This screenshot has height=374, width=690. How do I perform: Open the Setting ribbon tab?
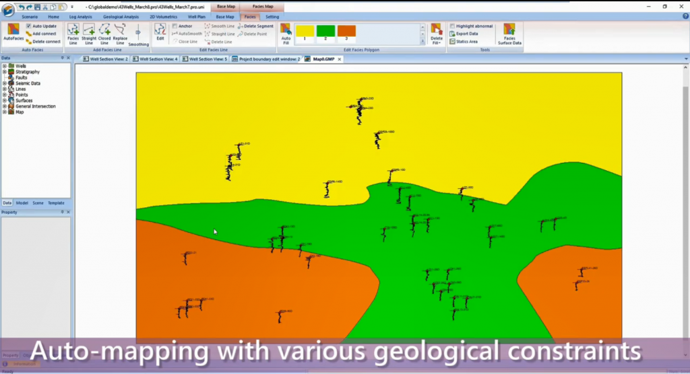point(272,17)
